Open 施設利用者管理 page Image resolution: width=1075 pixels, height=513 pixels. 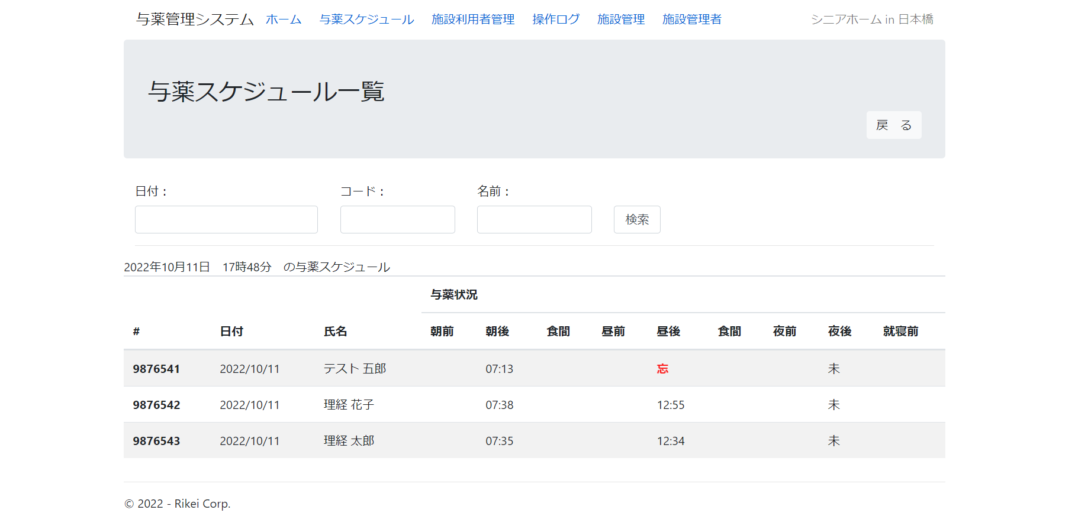point(473,20)
